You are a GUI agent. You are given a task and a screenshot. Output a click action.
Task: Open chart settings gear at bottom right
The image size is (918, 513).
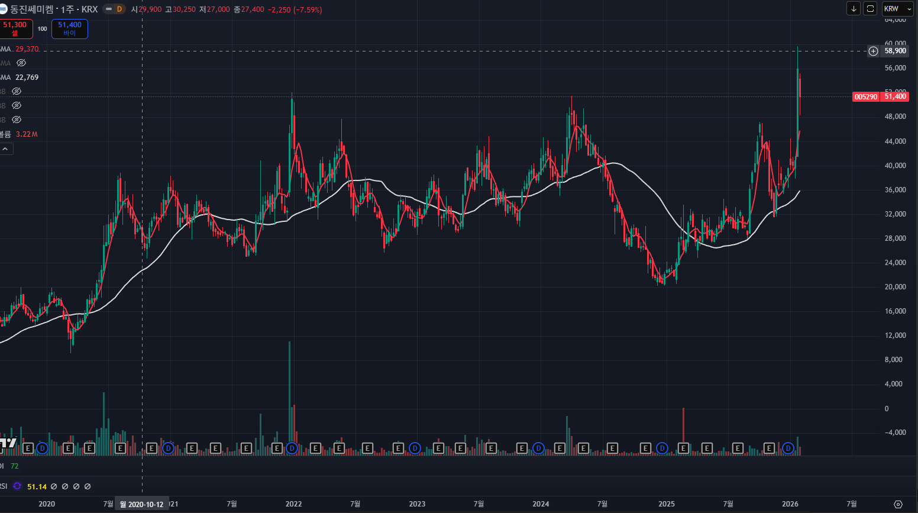[898, 504]
